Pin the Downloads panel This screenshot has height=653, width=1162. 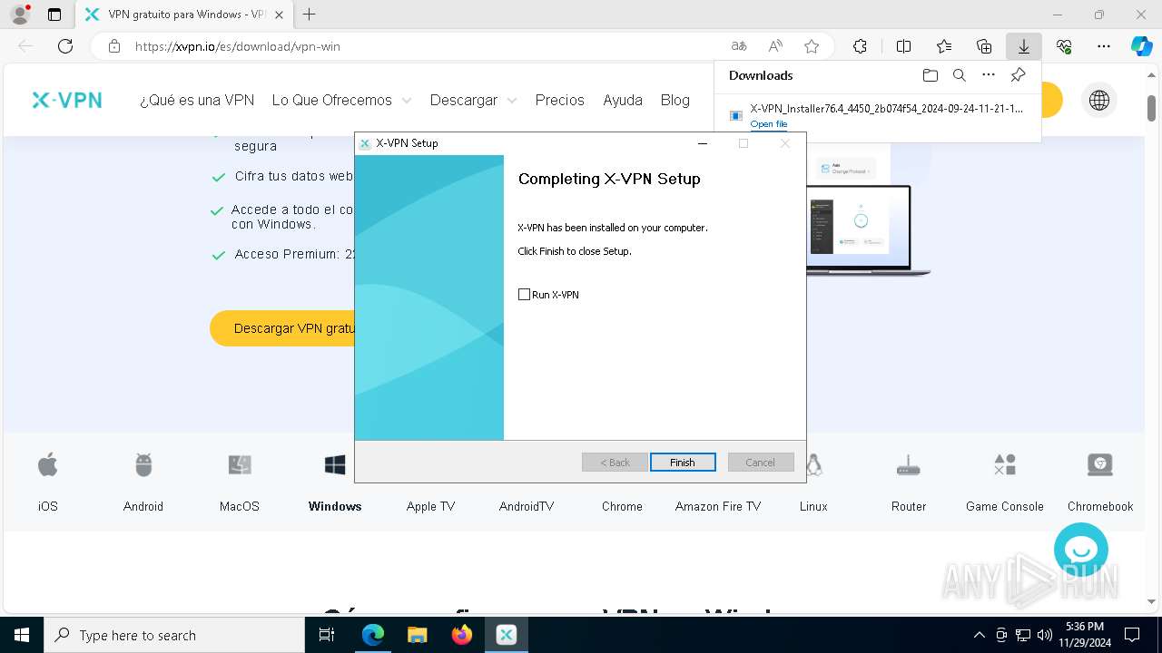[x=1019, y=75]
